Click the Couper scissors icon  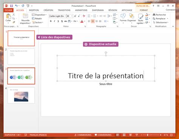point(14,15)
